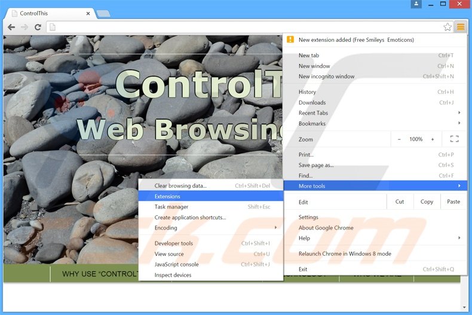Select Clear browsing data... item
Image resolution: width=472 pixels, height=315 pixels.
pos(211,186)
